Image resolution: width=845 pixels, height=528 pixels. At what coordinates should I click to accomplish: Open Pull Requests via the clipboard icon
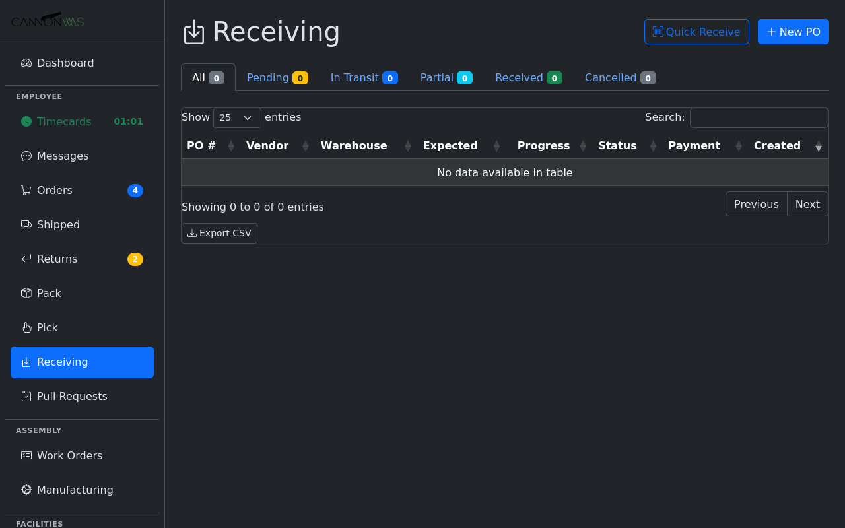click(x=26, y=396)
